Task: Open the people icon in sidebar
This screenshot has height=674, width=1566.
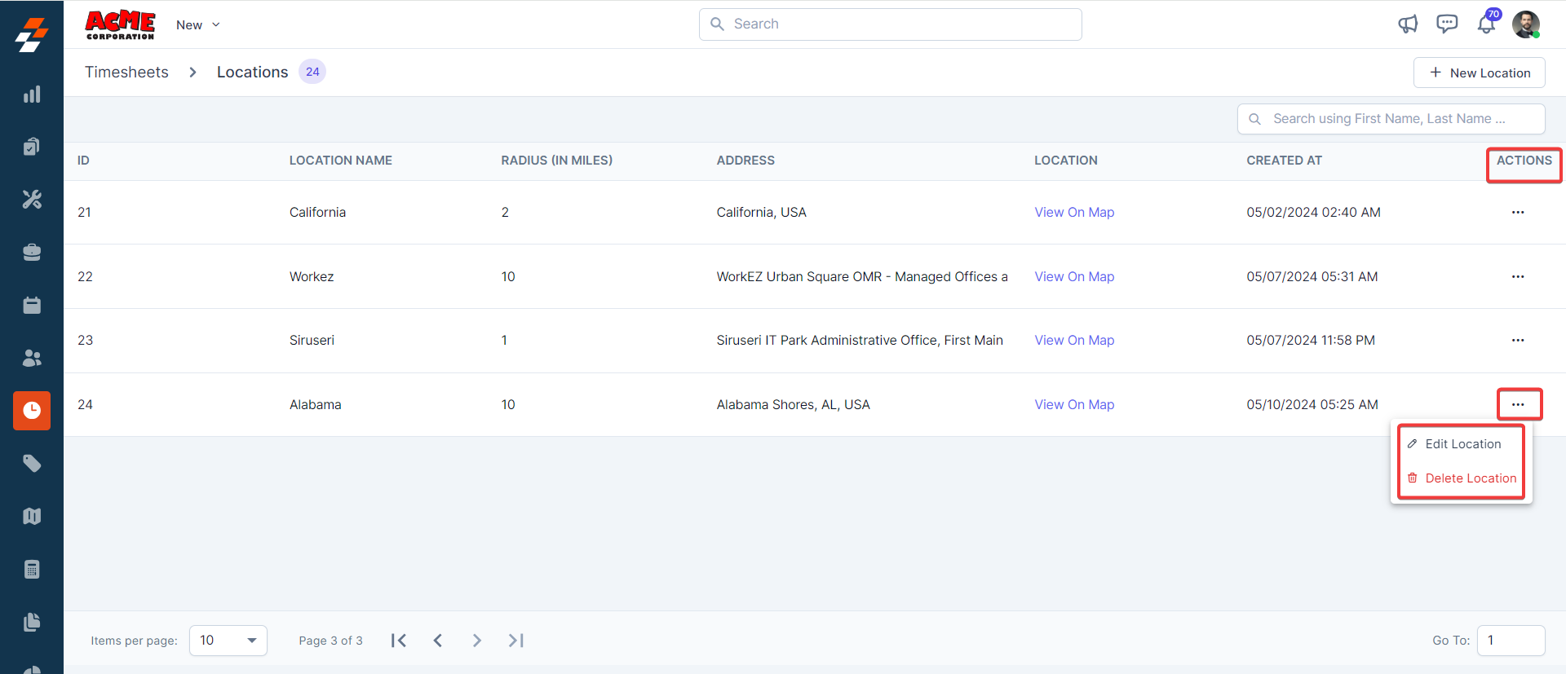Action: 32,358
